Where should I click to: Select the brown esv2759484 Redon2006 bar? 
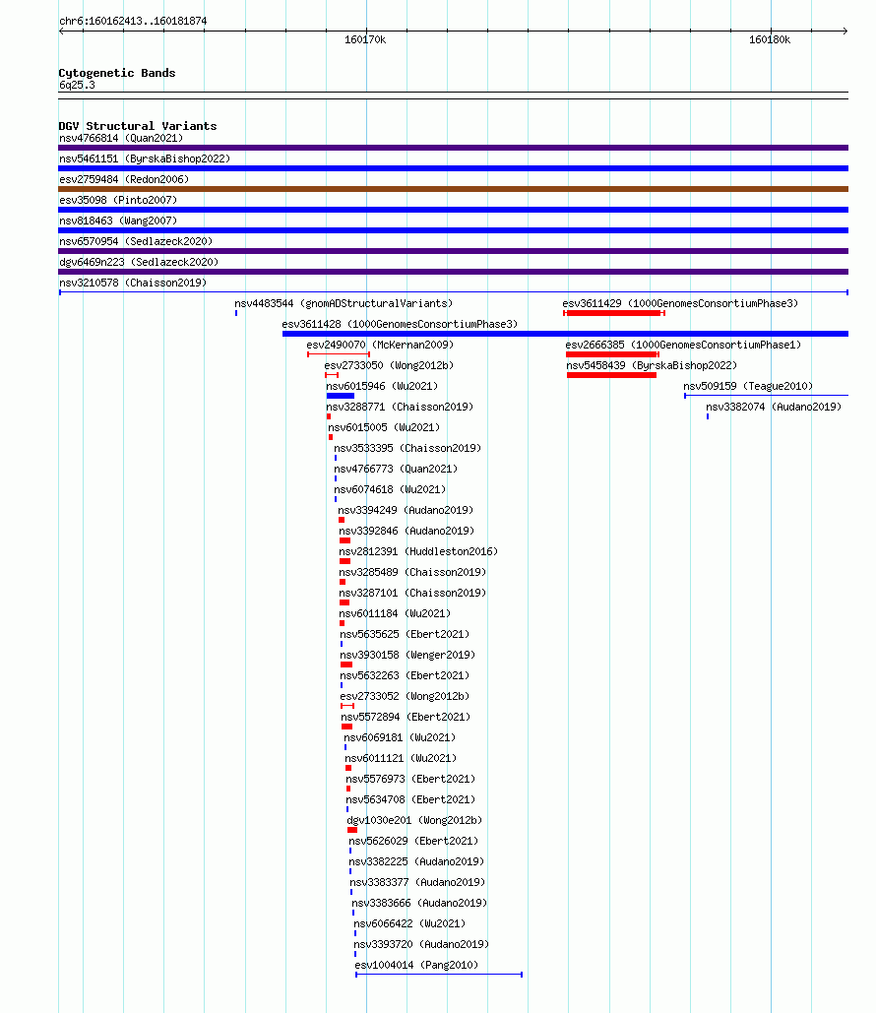pos(453,189)
